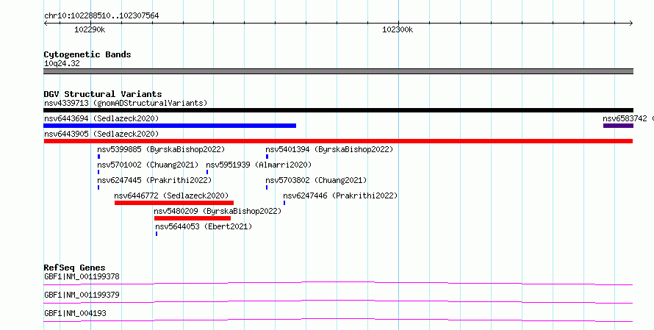Open the nsv5644053 (Ebert2021) label
This screenshot has height=330, width=654.
click(x=204, y=226)
